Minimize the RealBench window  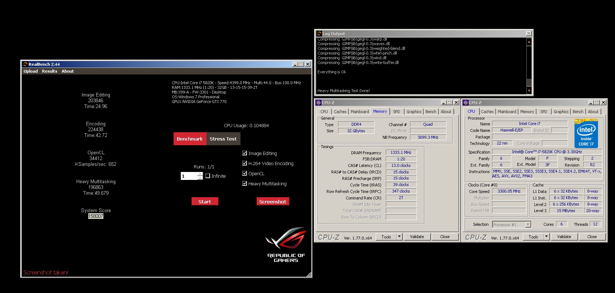pos(295,64)
